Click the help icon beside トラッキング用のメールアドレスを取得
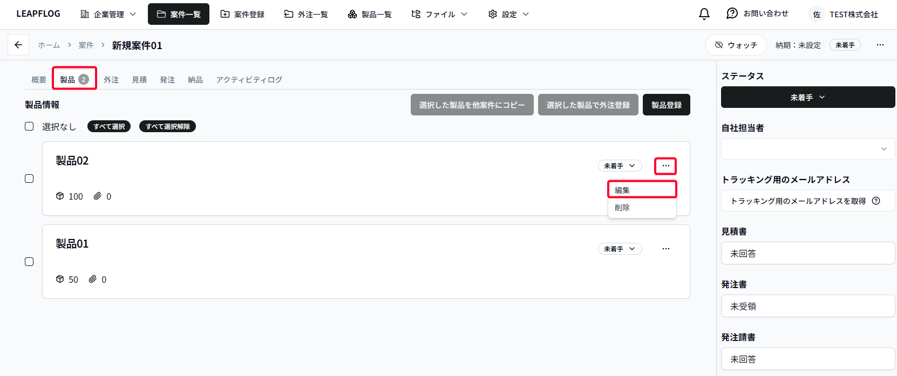Screen dimensions: 897x376 click(x=876, y=201)
